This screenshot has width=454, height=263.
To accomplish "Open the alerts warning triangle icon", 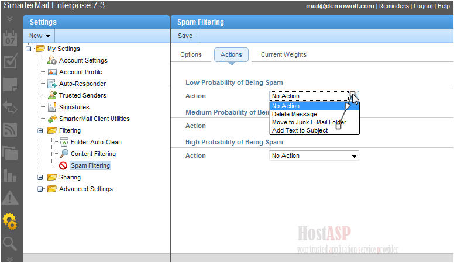I will pos(10,198).
